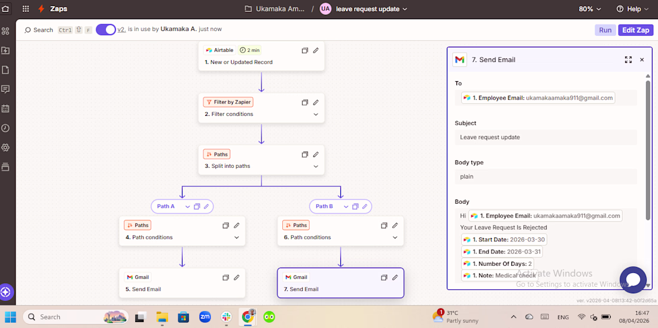
Task: Open Slack from the taskbar
Action: pos(226,317)
